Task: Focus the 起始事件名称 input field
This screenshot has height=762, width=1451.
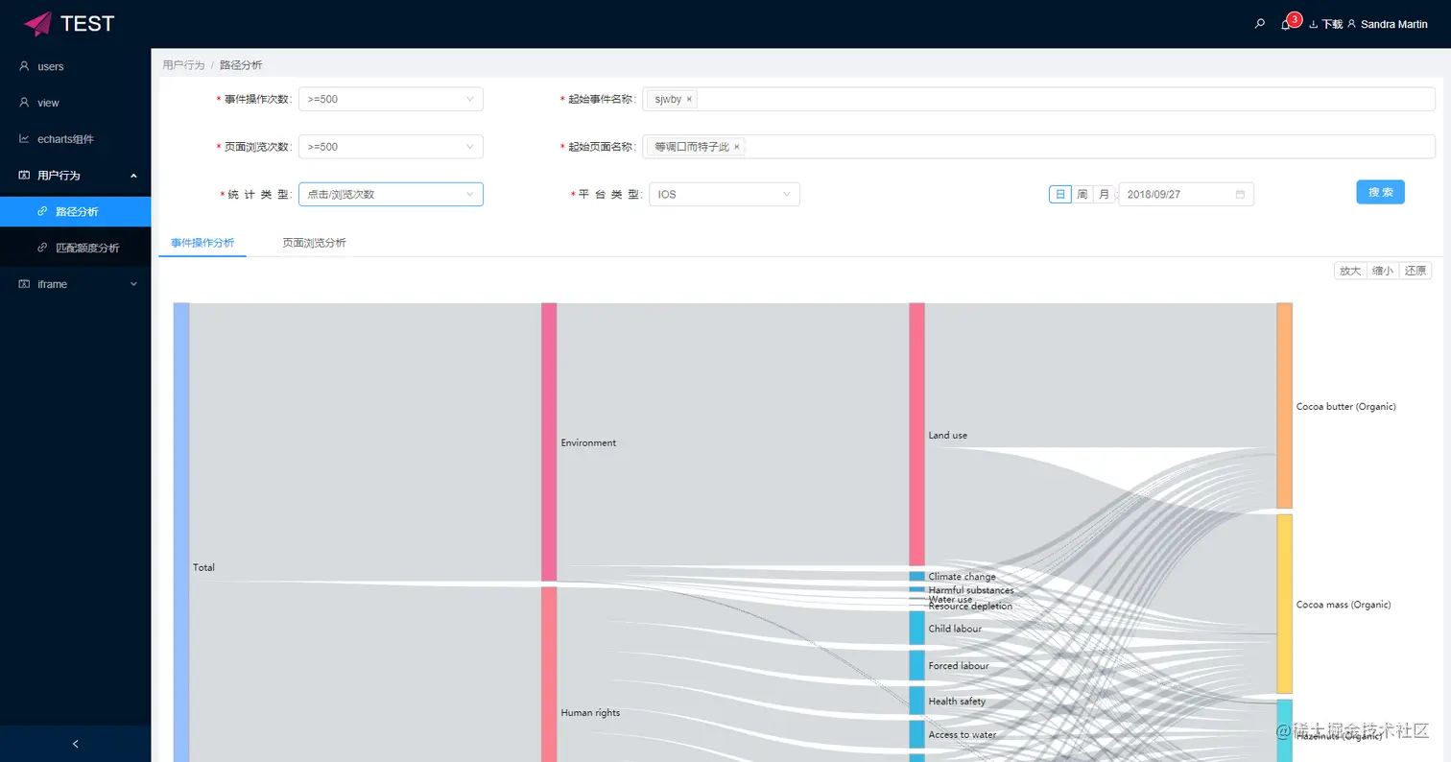Action: 1038,99
